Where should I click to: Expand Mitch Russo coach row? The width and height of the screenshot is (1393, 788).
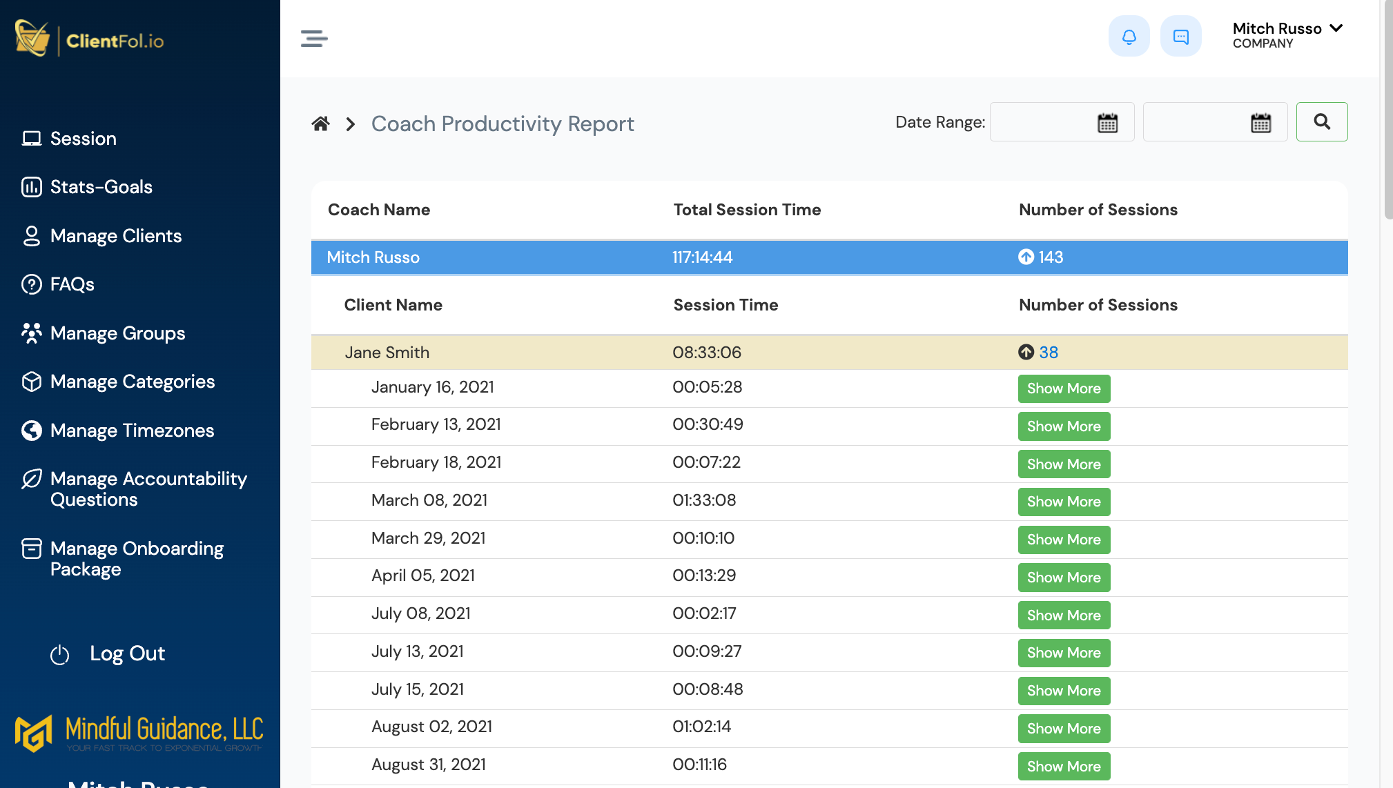point(373,256)
